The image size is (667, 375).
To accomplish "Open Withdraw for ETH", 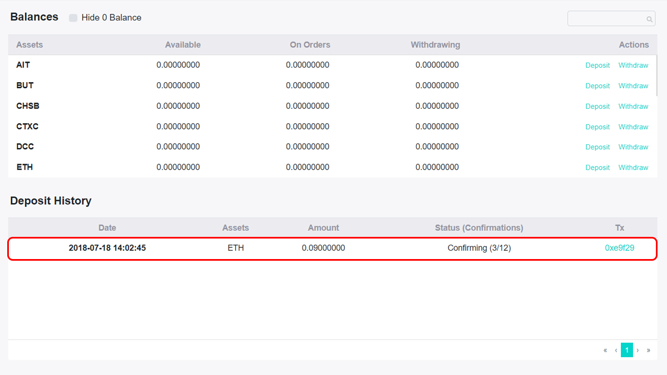I will pyautogui.click(x=633, y=168).
